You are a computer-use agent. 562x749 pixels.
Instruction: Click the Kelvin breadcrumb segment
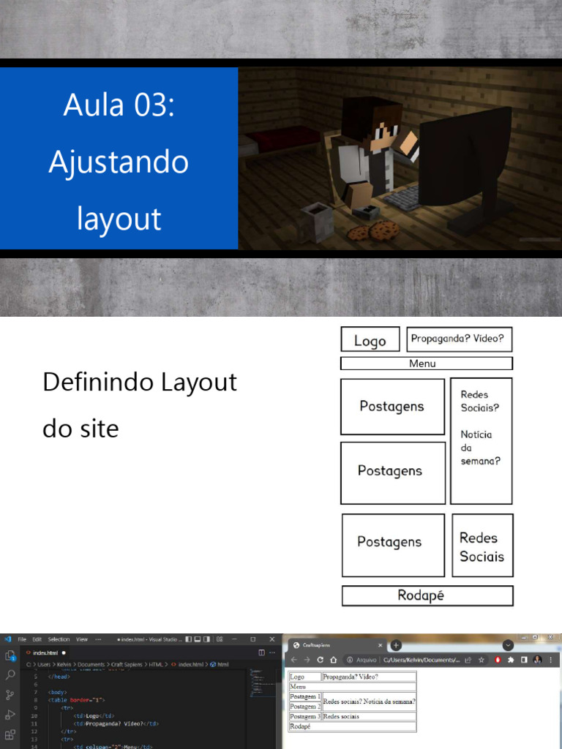click(64, 664)
